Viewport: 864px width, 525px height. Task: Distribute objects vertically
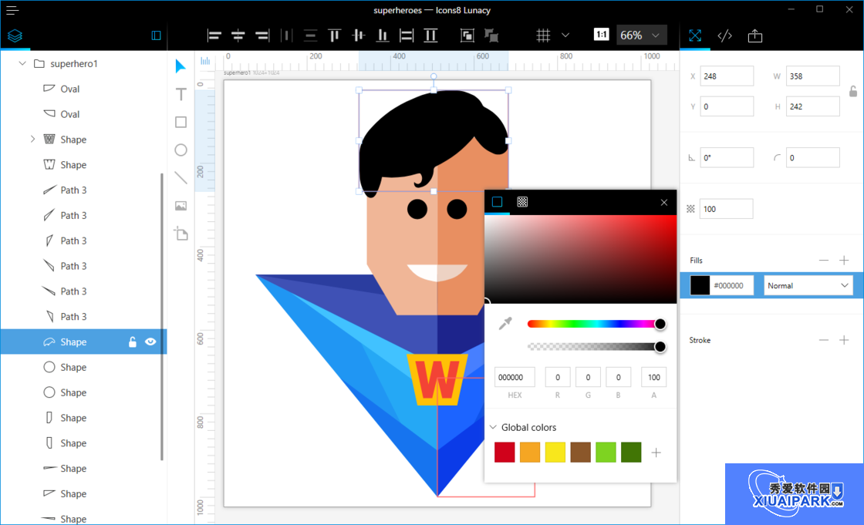coord(310,35)
